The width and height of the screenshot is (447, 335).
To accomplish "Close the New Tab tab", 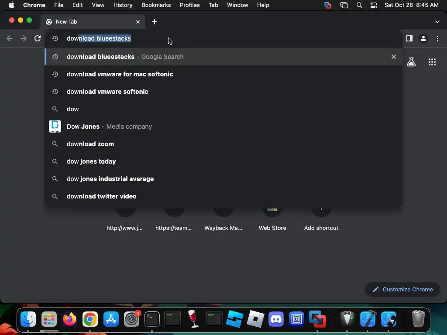I will coord(138,22).
